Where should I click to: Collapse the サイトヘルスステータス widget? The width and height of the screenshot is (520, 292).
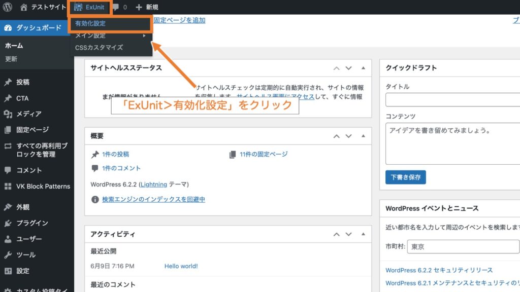[362, 67]
